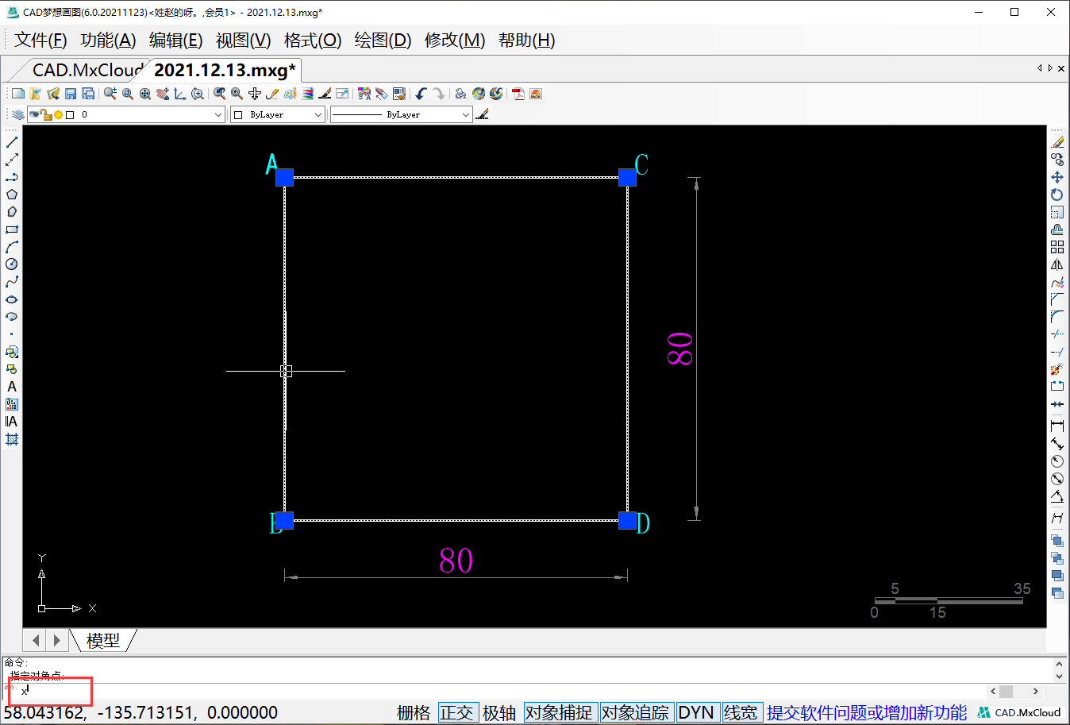The height and width of the screenshot is (725, 1070).
Task: Select the Hatch fill tool
Action: pyautogui.click(x=12, y=439)
